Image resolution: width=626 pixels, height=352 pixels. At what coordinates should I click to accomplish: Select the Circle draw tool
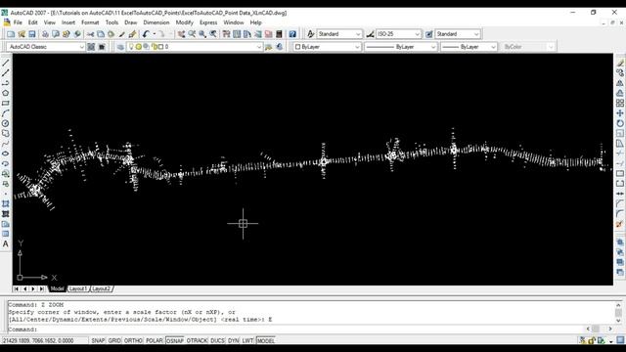[x=6, y=123]
